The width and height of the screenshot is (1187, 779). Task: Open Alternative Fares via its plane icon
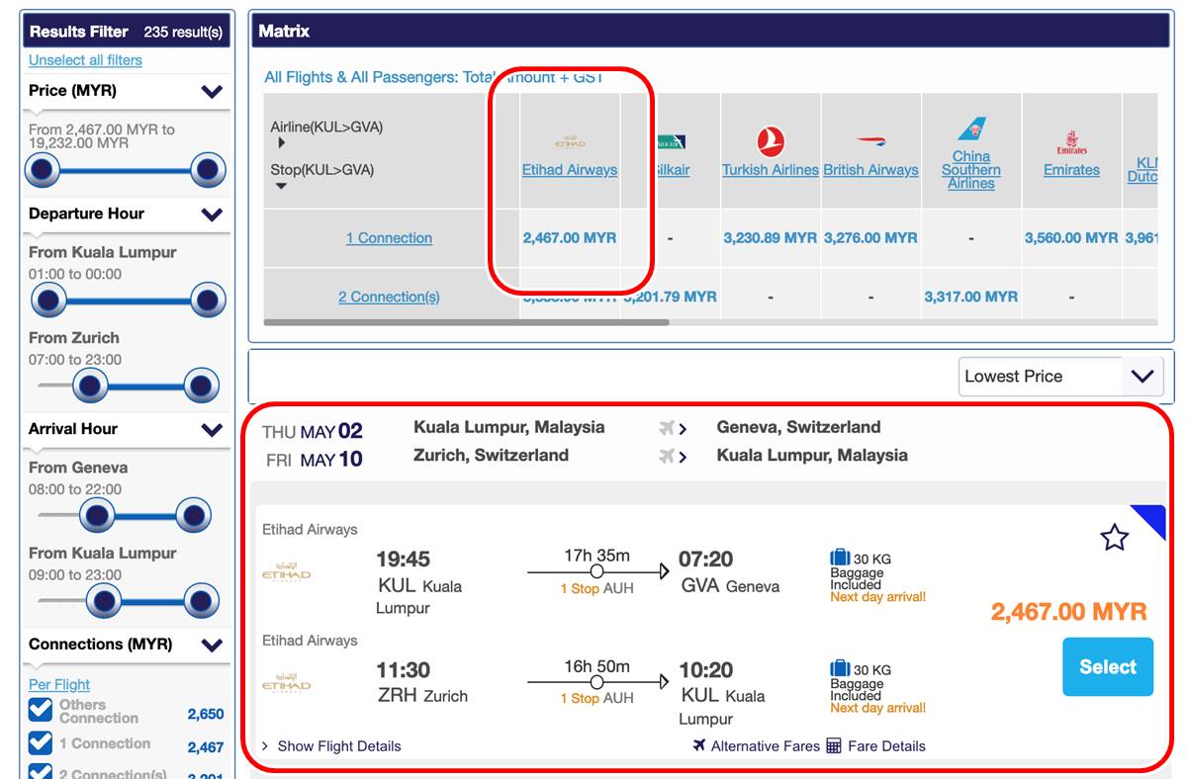click(x=700, y=745)
